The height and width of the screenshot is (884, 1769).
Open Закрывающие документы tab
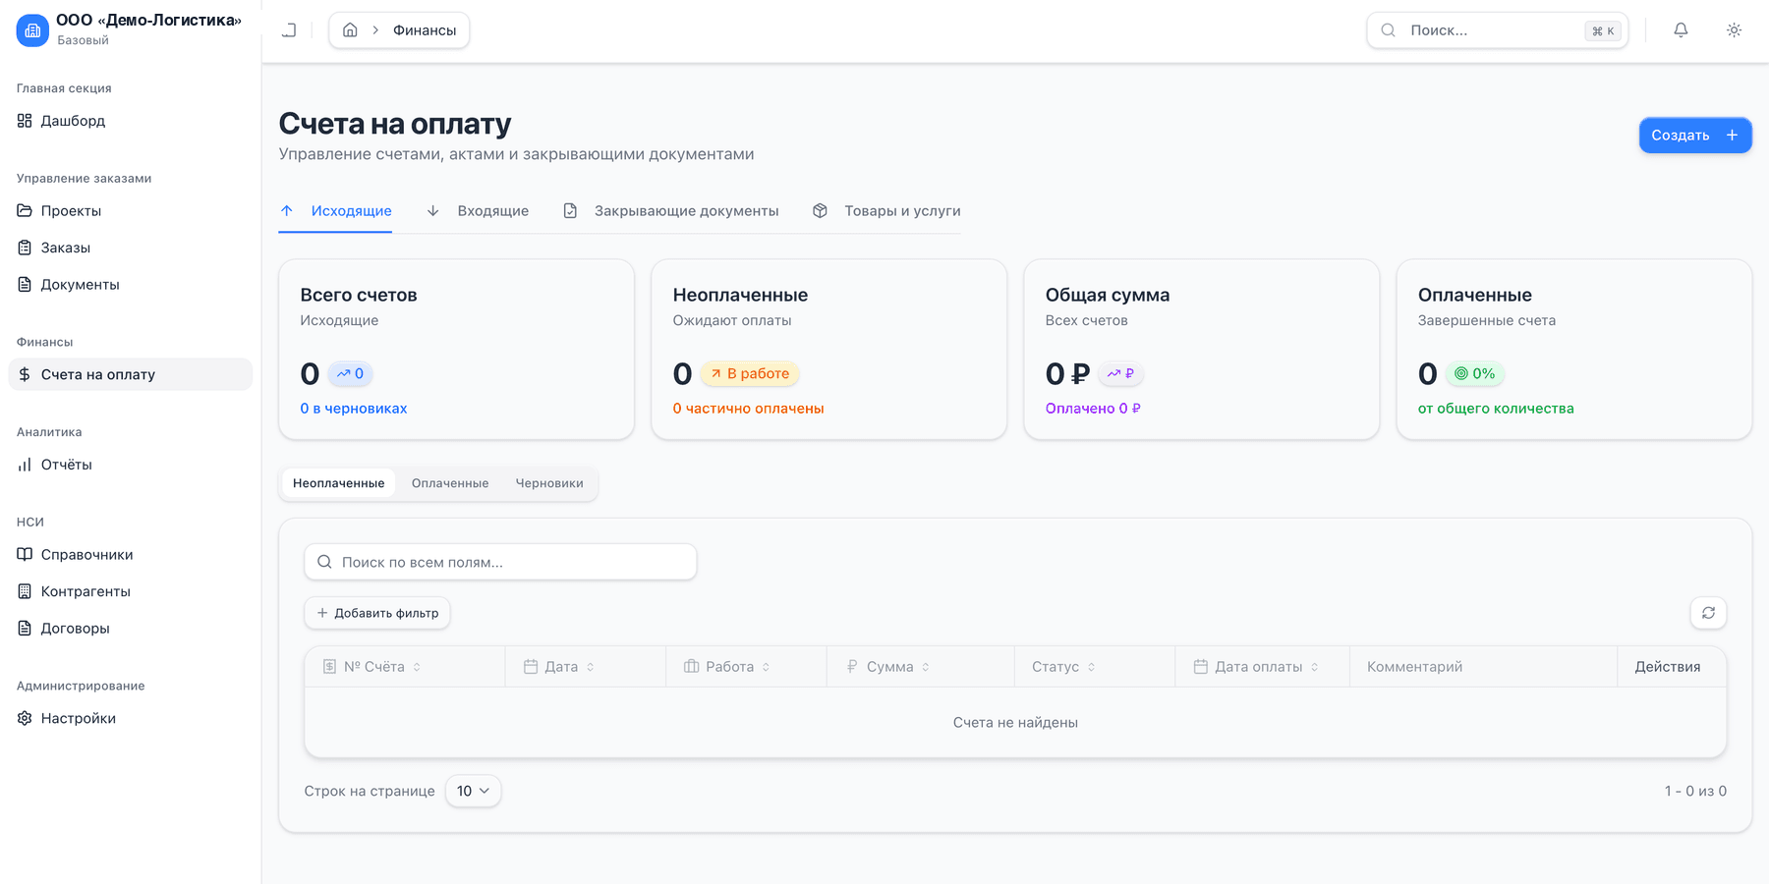[671, 211]
